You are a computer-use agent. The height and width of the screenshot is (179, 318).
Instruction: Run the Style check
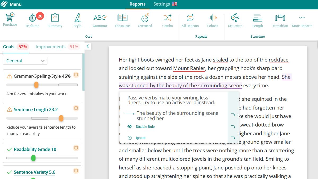(x=77, y=19)
